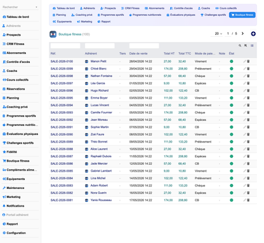Open member Hugo Richard
The width and height of the screenshot is (264, 243).
coord(100,90)
